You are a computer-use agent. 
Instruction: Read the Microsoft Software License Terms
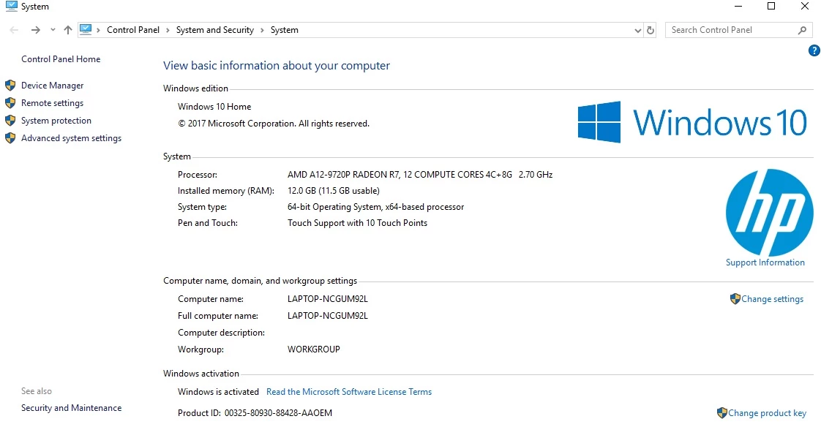click(349, 392)
